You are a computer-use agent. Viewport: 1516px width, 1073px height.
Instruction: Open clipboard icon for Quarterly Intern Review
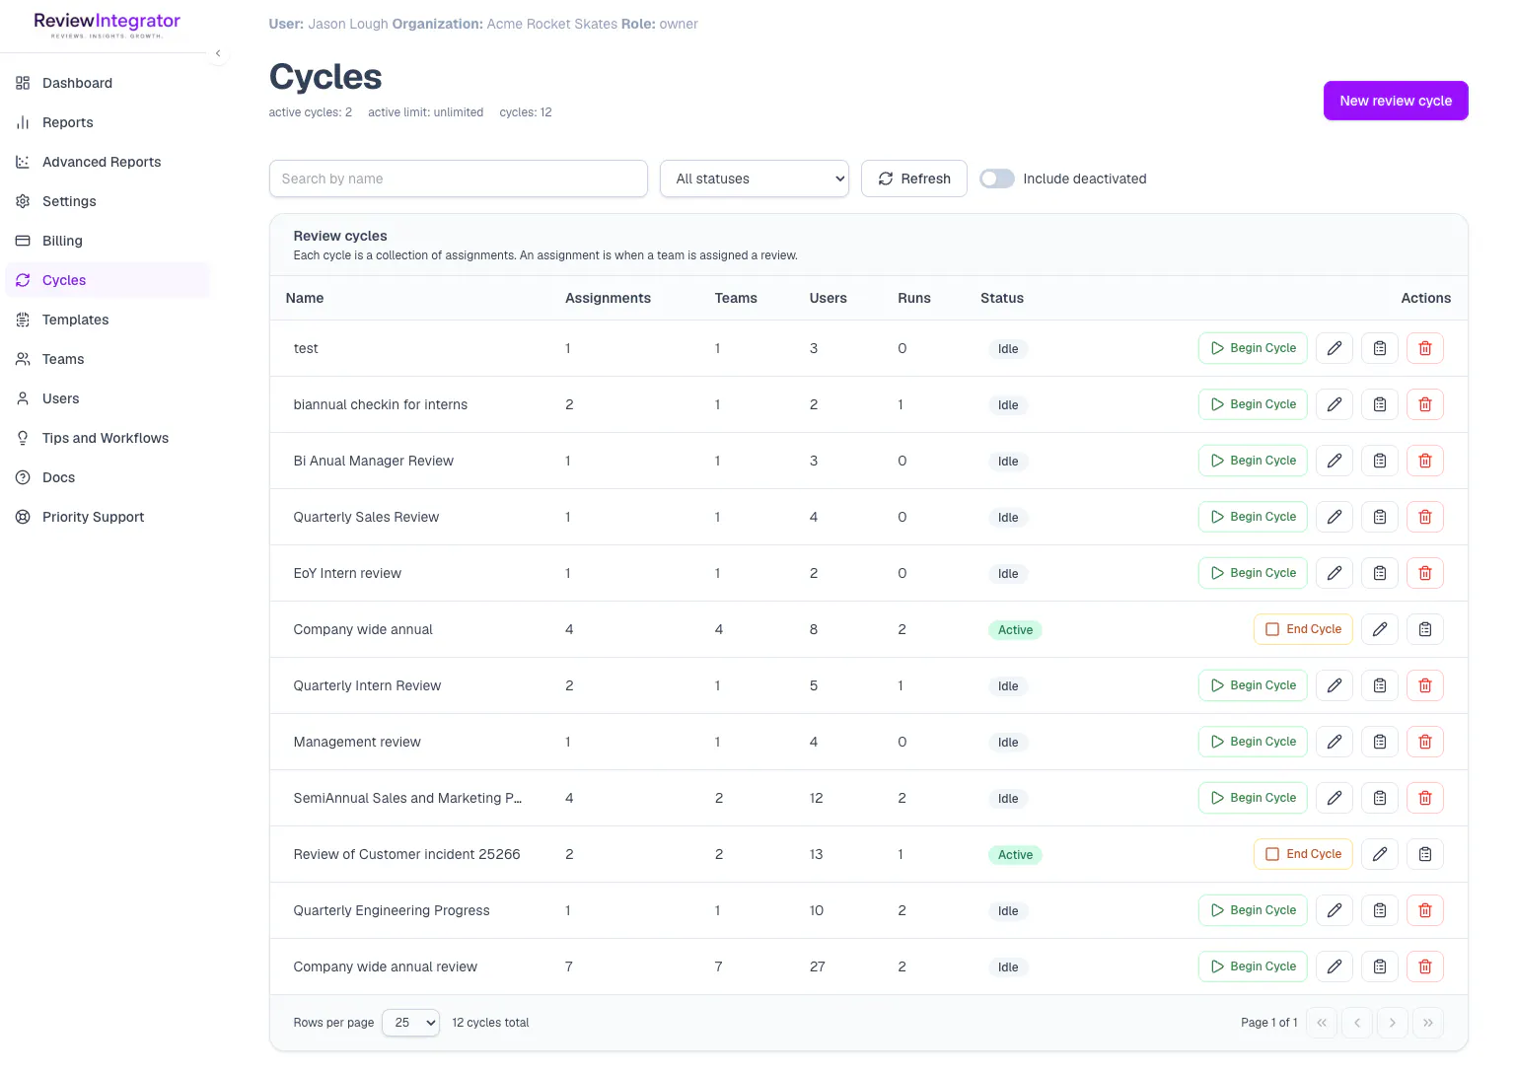1380,685
